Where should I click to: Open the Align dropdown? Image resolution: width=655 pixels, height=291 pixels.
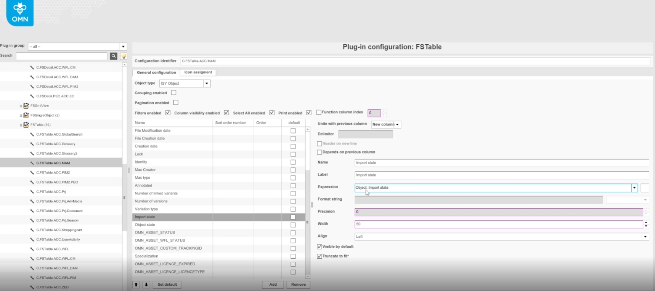click(x=645, y=237)
